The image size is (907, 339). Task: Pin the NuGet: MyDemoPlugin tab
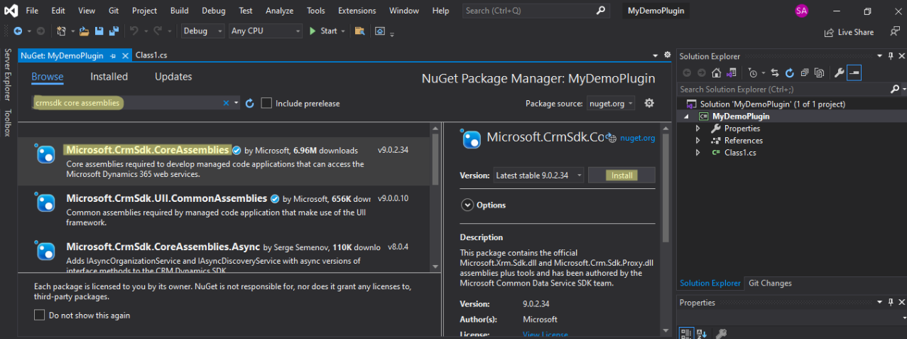[113, 55]
